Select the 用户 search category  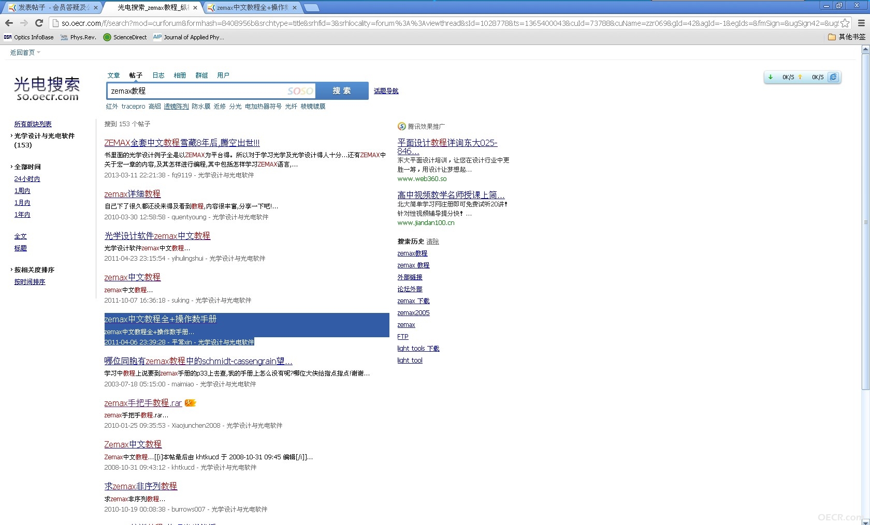[x=223, y=76]
